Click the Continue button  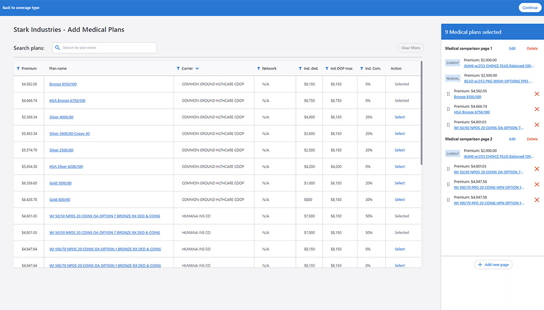pos(530,8)
